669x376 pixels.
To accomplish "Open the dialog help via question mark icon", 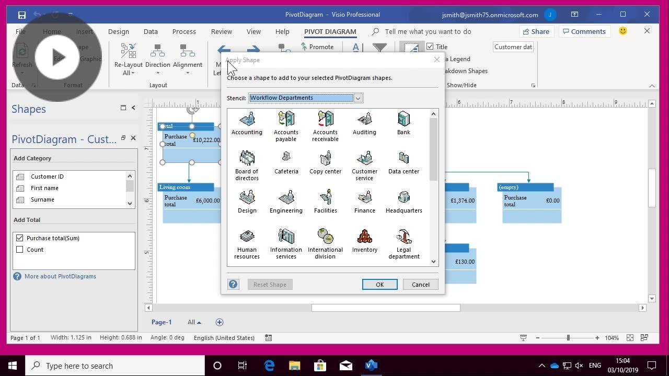I will click(x=233, y=284).
